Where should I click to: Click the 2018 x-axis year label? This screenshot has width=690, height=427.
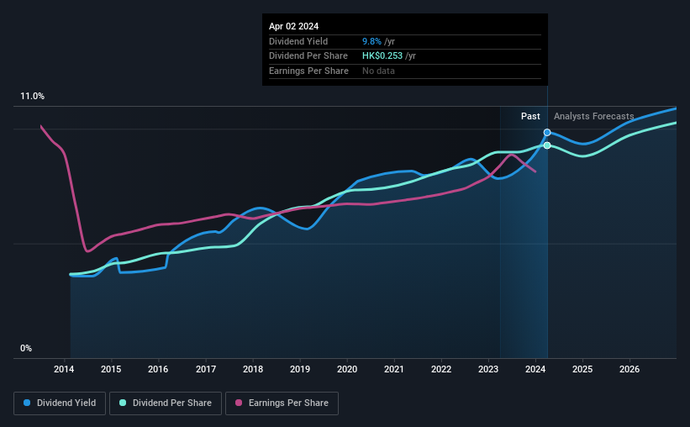253,369
